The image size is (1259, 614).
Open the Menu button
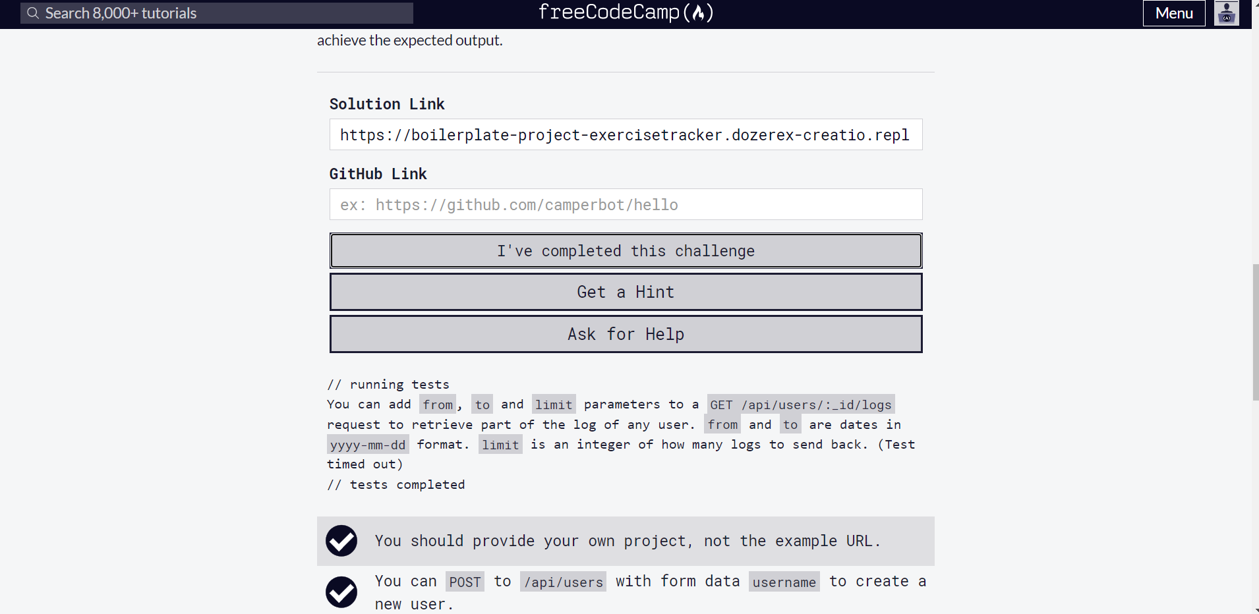[1174, 13]
